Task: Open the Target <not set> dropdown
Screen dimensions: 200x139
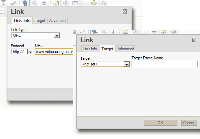Action: [x=105, y=64]
